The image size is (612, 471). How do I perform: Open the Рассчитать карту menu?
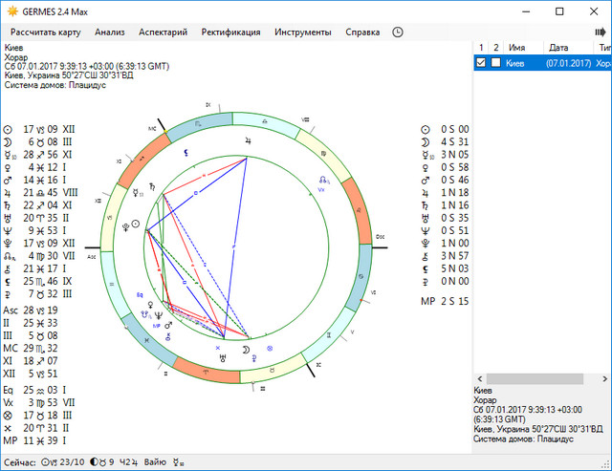coord(43,32)
